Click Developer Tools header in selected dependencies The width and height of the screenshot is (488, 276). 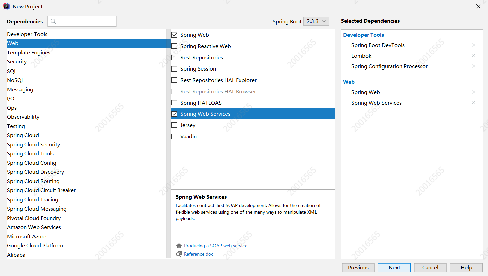(363, 35)
